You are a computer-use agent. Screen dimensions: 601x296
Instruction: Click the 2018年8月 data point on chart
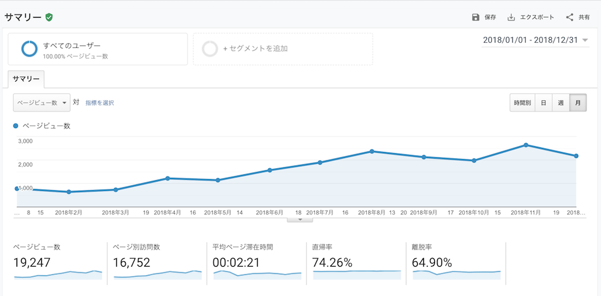click(x=372, y=152)
